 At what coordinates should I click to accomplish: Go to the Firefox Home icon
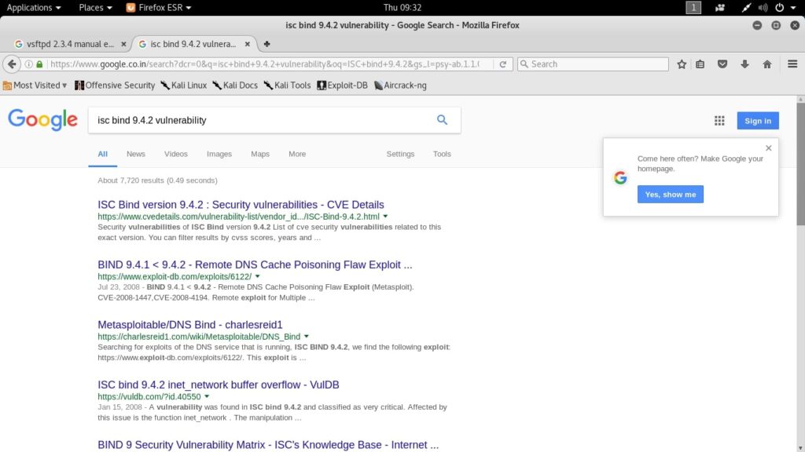point(767,64)
